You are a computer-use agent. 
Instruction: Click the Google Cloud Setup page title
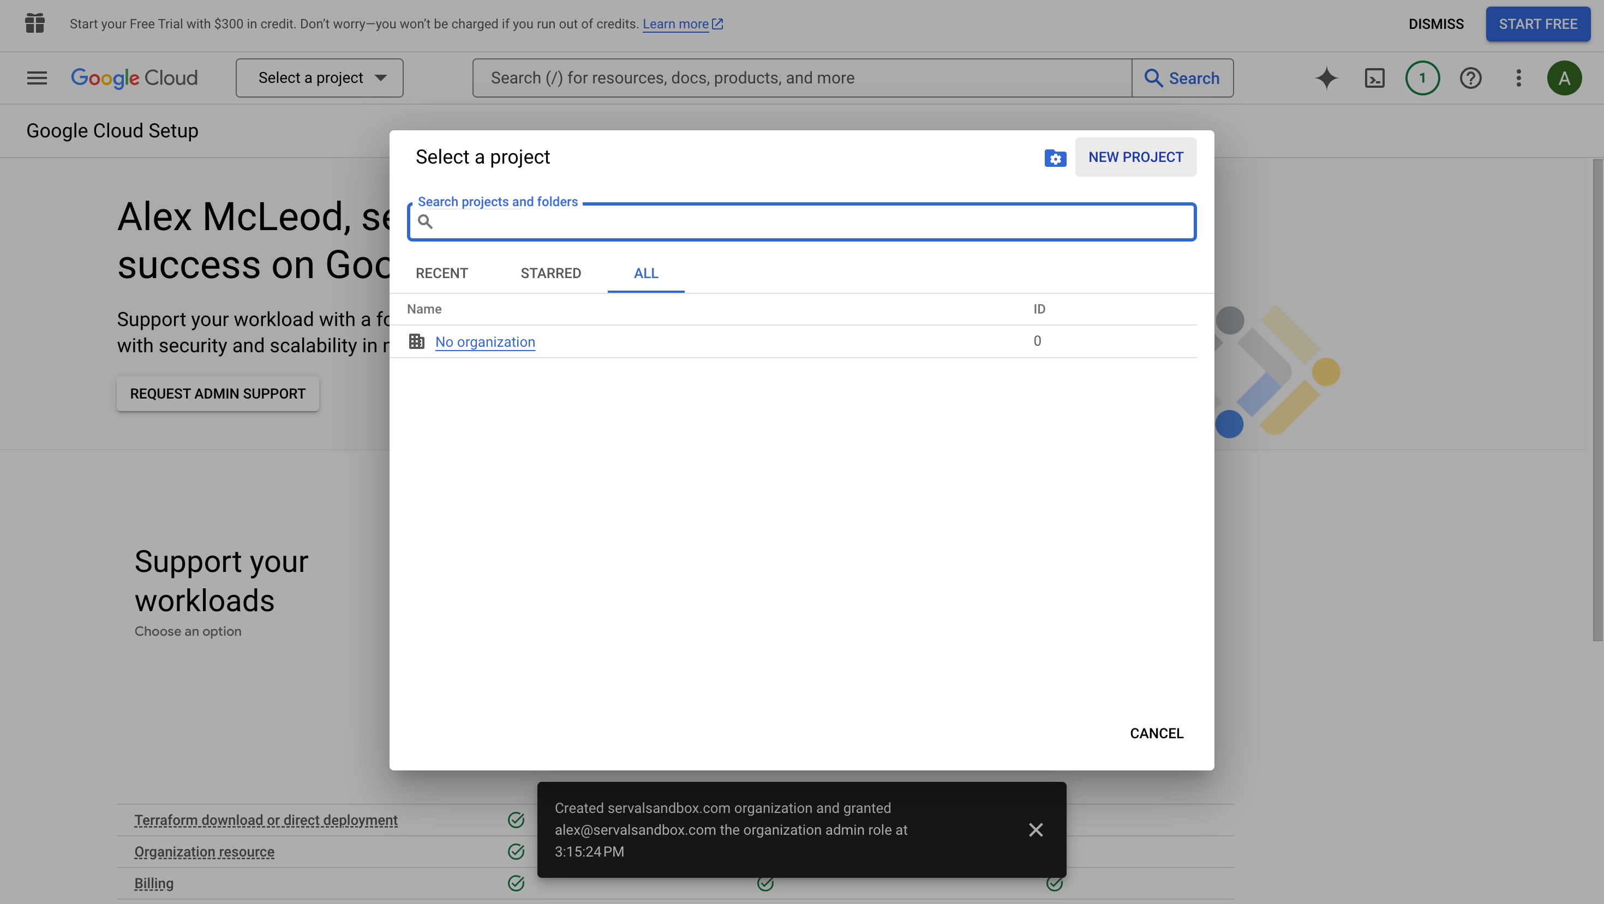tap(112, 131)
